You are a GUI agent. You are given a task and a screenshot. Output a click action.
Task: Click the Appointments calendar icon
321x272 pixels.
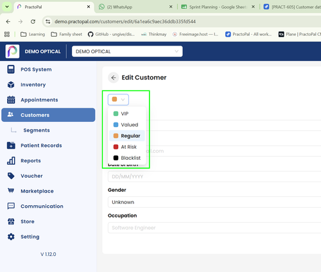tap(11, 99)
